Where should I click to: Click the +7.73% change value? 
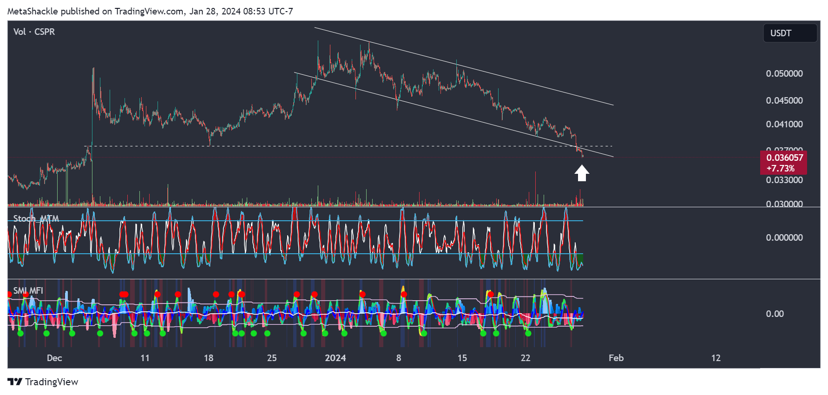pos(781,168)
